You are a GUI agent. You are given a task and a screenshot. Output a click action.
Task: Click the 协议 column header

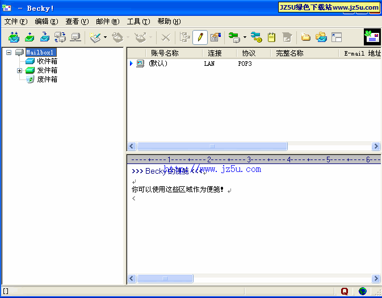pos(254,53)
